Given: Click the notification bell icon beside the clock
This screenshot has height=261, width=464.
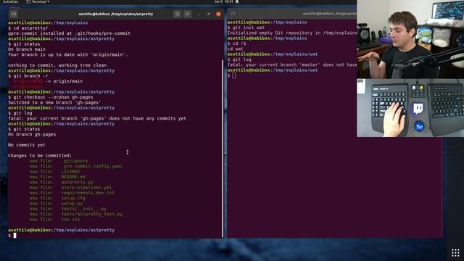Looking at the screenshot, I should (237, 1).
